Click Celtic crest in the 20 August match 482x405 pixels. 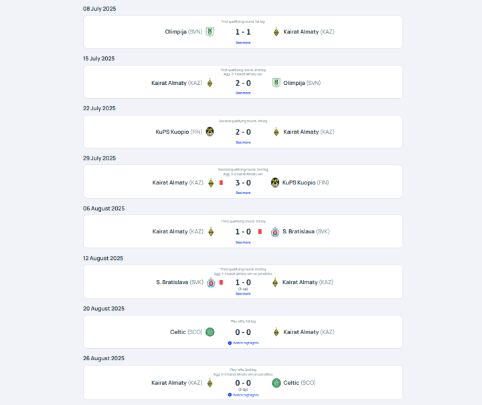pyautogui.click(x=210, y=332)
